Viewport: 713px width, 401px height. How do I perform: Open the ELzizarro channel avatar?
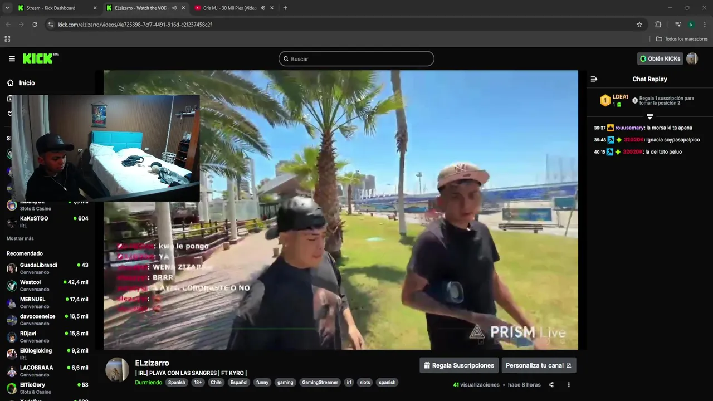tap(117, 369)
